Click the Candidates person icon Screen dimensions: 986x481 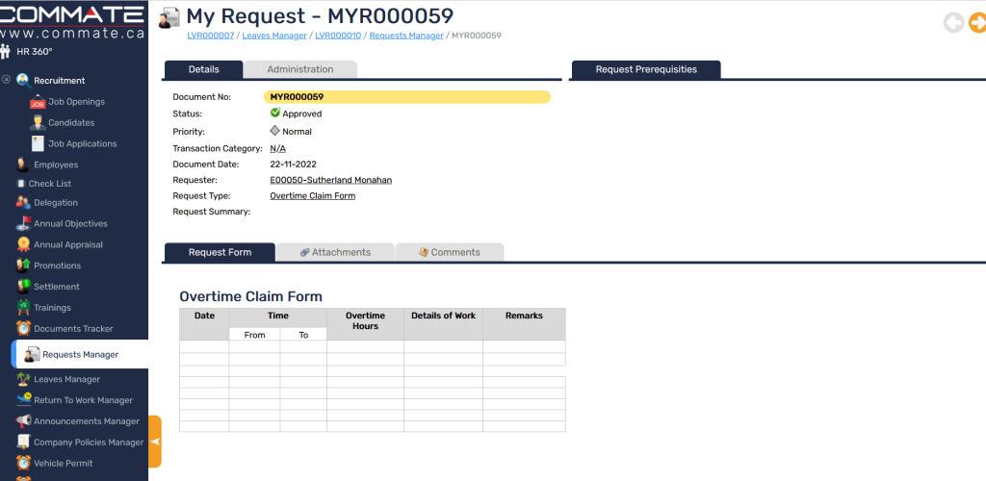click(38, 123)
